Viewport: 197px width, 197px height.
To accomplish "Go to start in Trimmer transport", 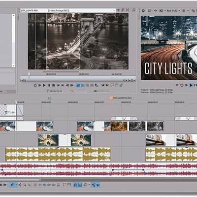I will (x=58, y=85).
